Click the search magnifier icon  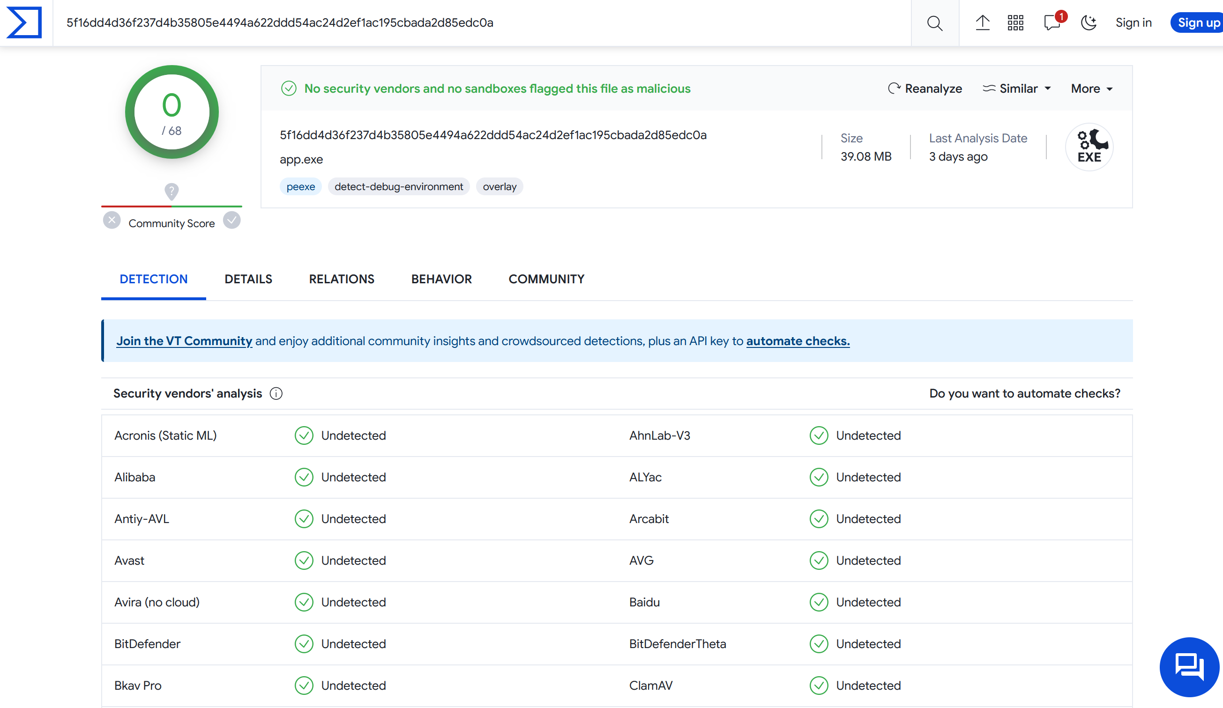point(934,23)
